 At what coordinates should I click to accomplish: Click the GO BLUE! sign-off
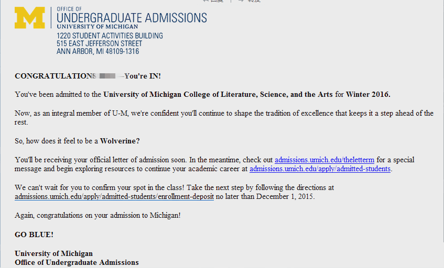(34, 234)
